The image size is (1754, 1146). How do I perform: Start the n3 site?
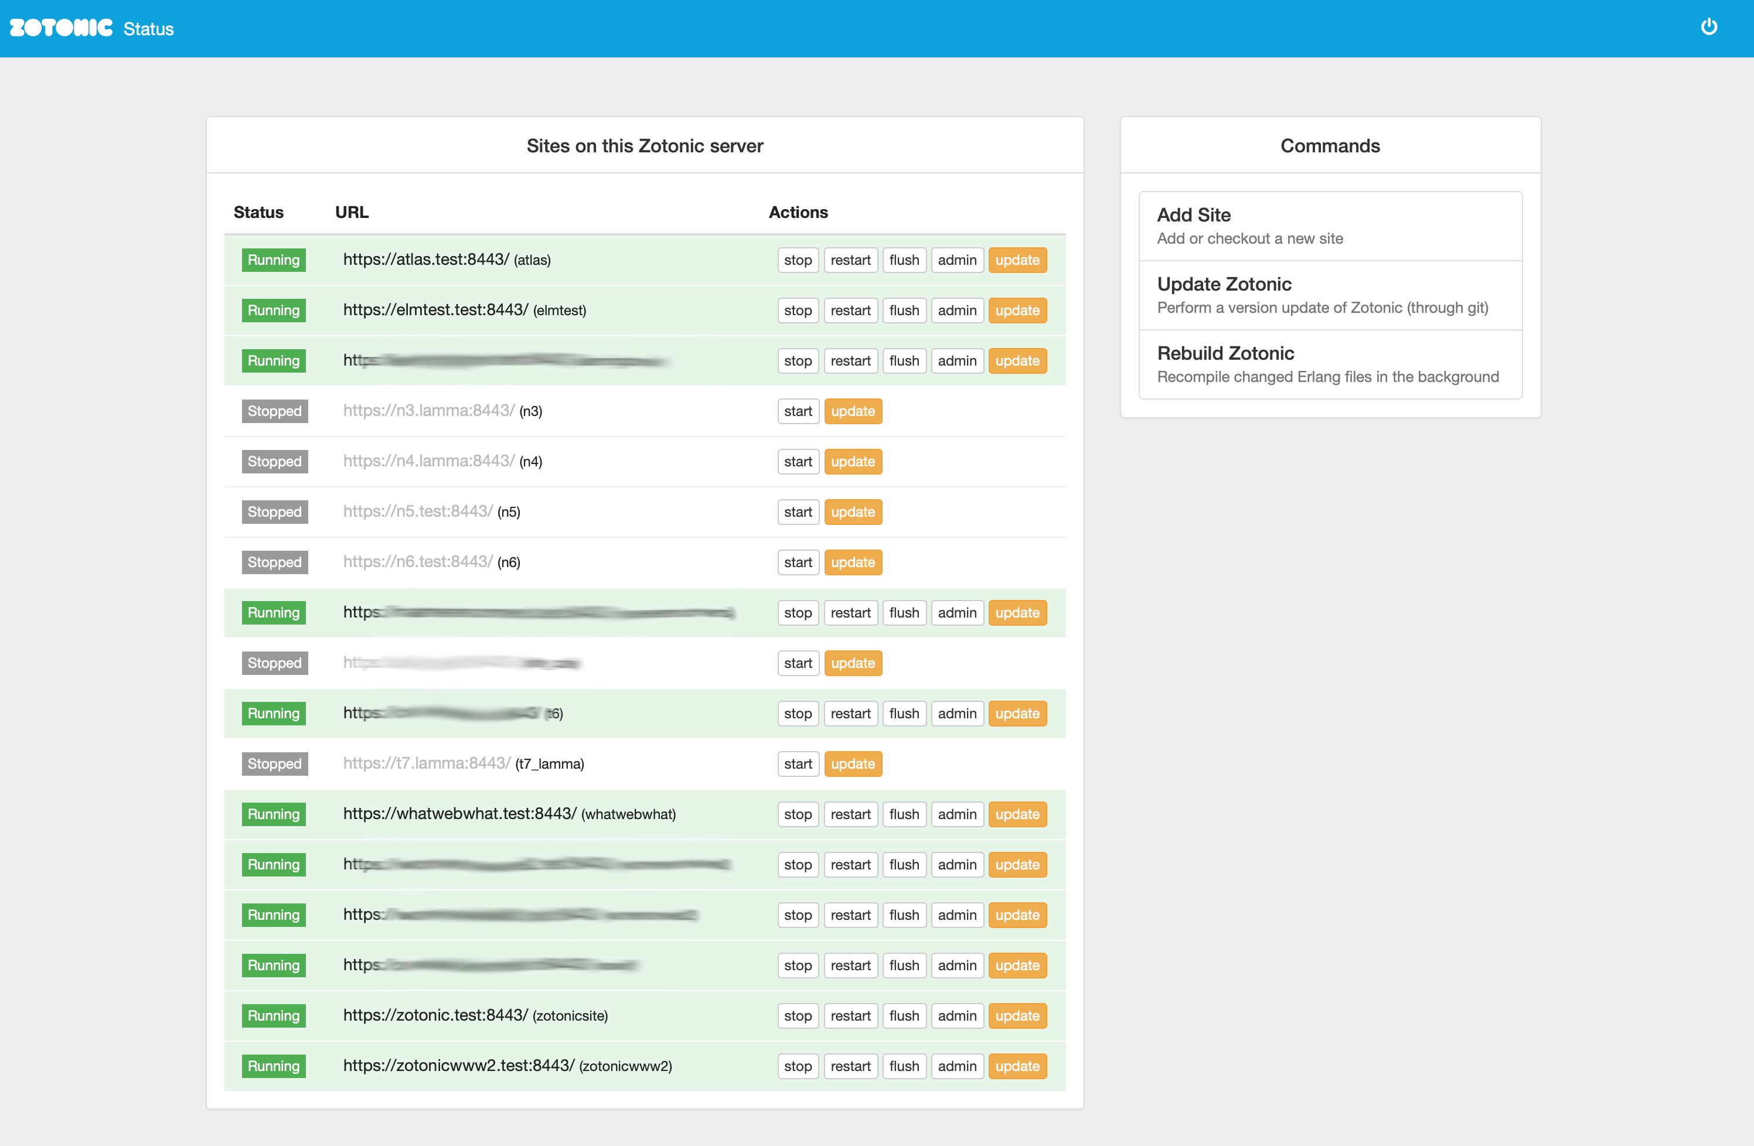point(798,411)
